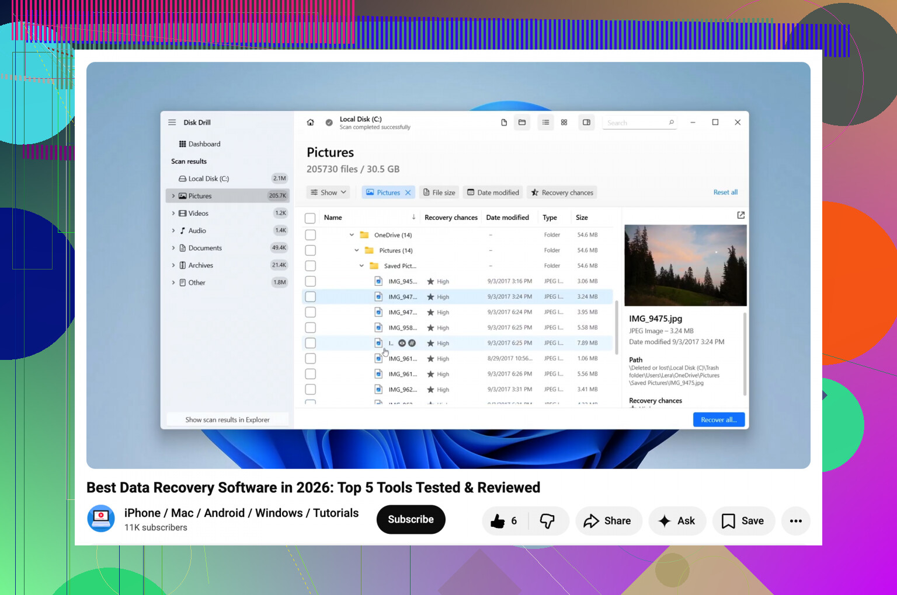
Task: Check the IMG_958 file checkbox
Action: tap(311, 328)
